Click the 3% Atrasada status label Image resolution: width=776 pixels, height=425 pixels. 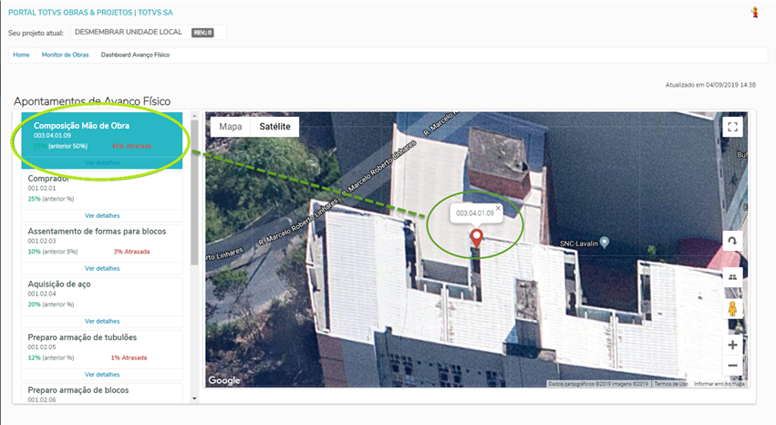pyautogui.click(x=131, y=252)
